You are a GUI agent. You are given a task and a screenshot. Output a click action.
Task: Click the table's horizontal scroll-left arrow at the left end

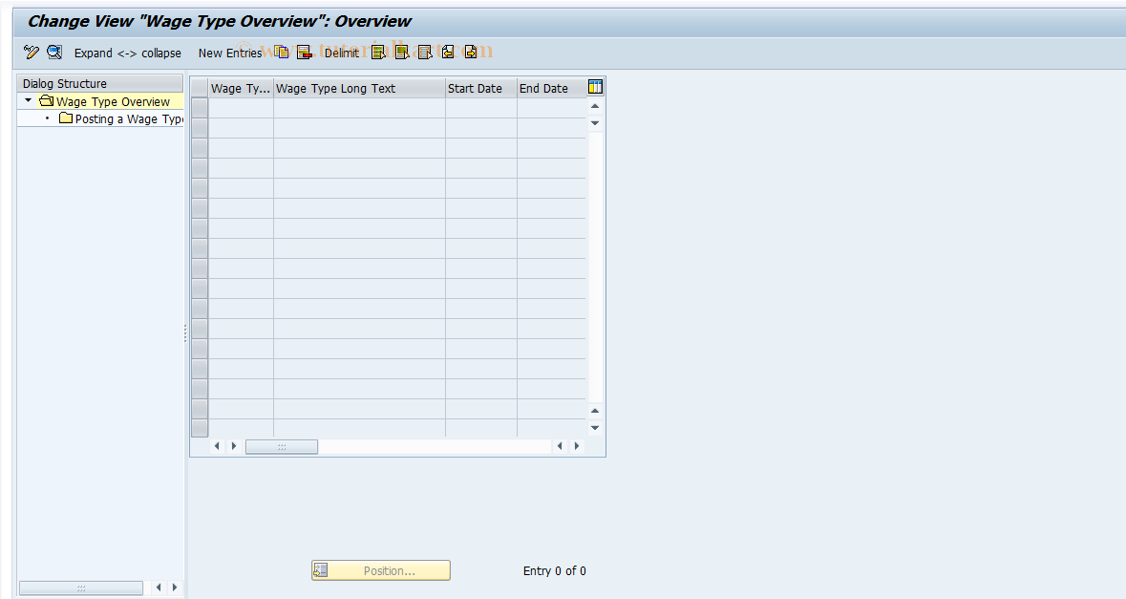pos(217,446)
